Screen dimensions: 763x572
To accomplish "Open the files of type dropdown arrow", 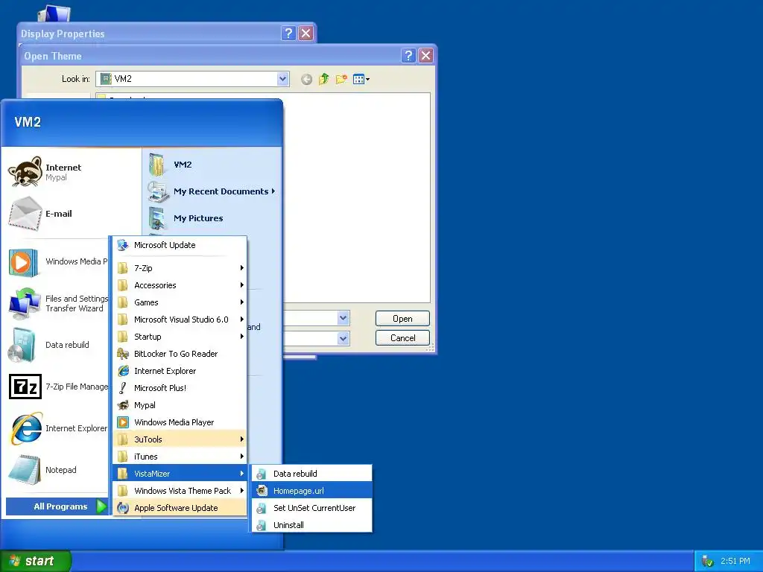I will point(343,338).
